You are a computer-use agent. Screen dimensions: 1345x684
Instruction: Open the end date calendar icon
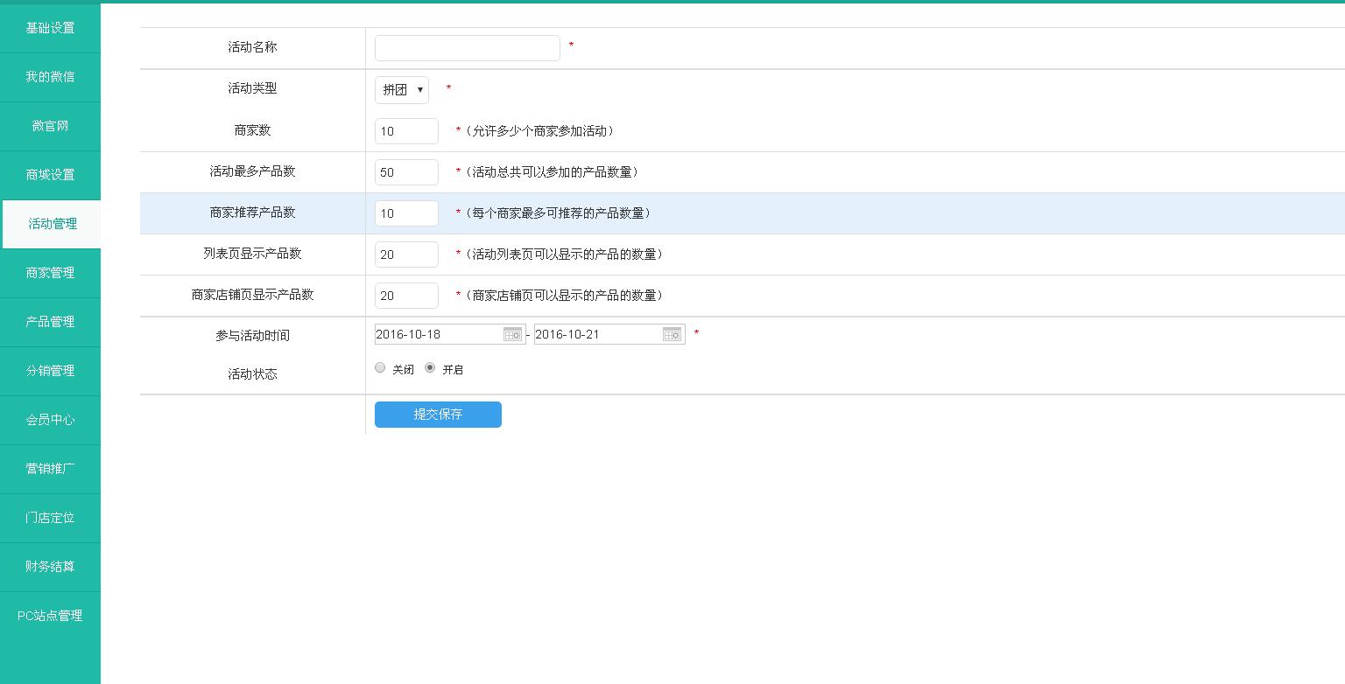(x=672, y=334)
